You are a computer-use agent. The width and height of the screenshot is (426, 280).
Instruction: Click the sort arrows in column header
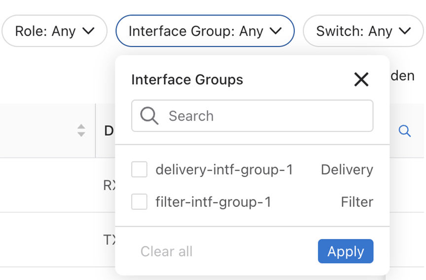coord(81,131)
